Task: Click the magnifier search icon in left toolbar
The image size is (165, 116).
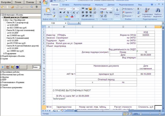Action: point(32,7)
